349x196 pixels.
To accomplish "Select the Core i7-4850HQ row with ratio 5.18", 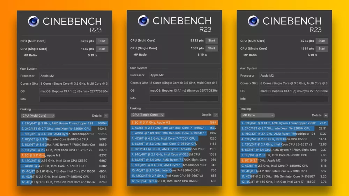I will tap(284, 166).
